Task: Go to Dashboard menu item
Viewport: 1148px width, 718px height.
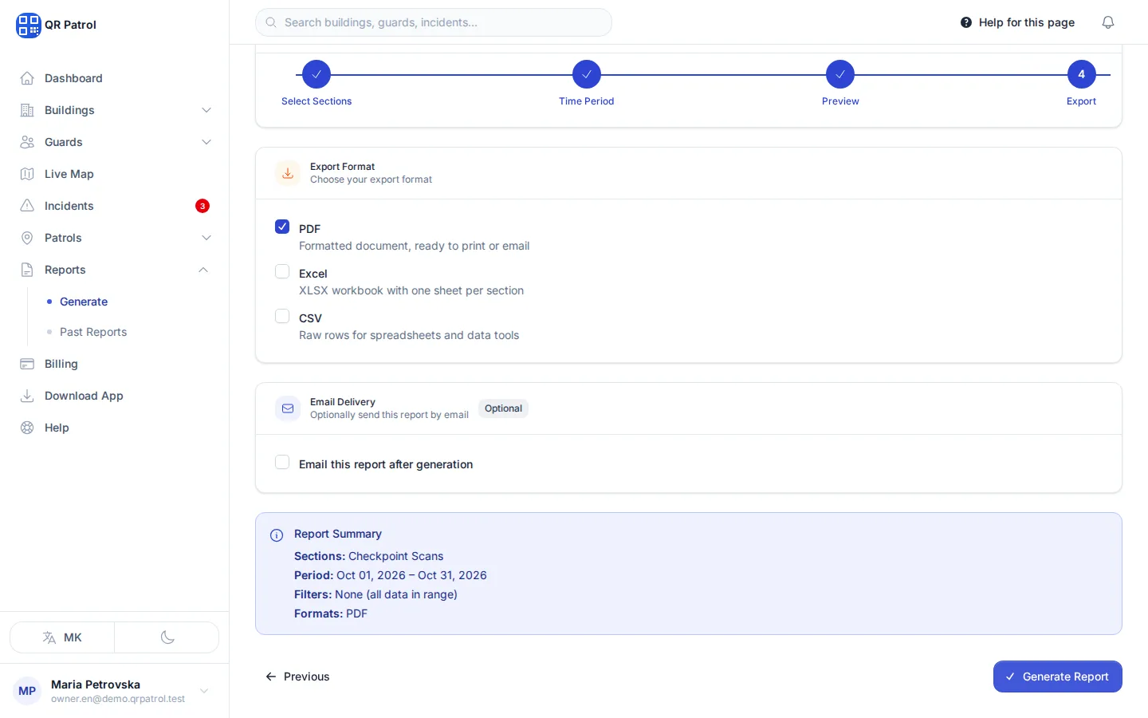Action: 114,78
